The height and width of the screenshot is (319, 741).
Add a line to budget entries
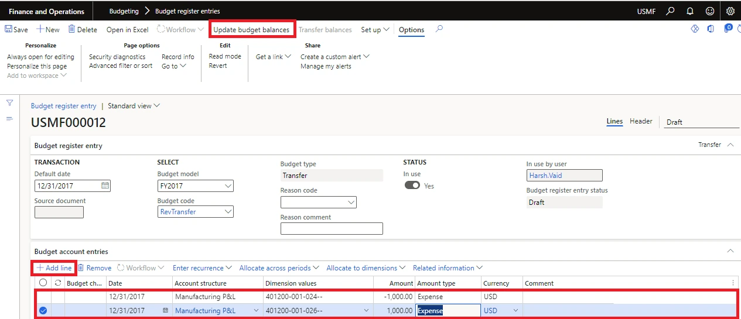point(54,268)
